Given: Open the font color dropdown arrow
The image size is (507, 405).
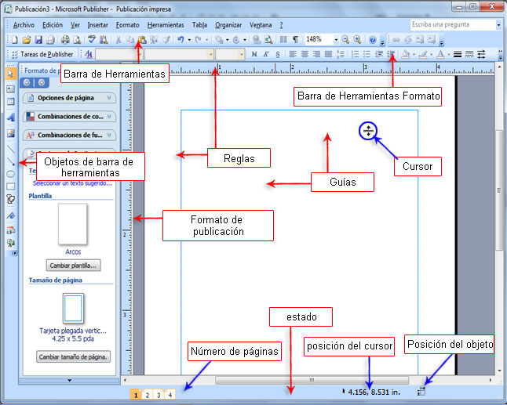Looking at the screenshot, I should pyautogui.click(x=448, y=55).
